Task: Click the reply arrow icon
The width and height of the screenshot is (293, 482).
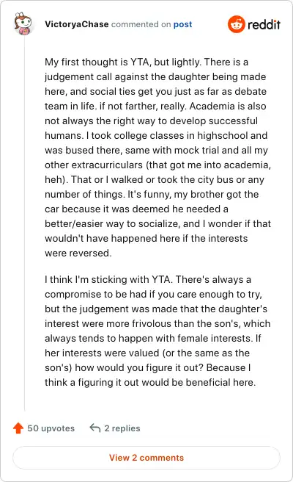Action: coord(95,428)
